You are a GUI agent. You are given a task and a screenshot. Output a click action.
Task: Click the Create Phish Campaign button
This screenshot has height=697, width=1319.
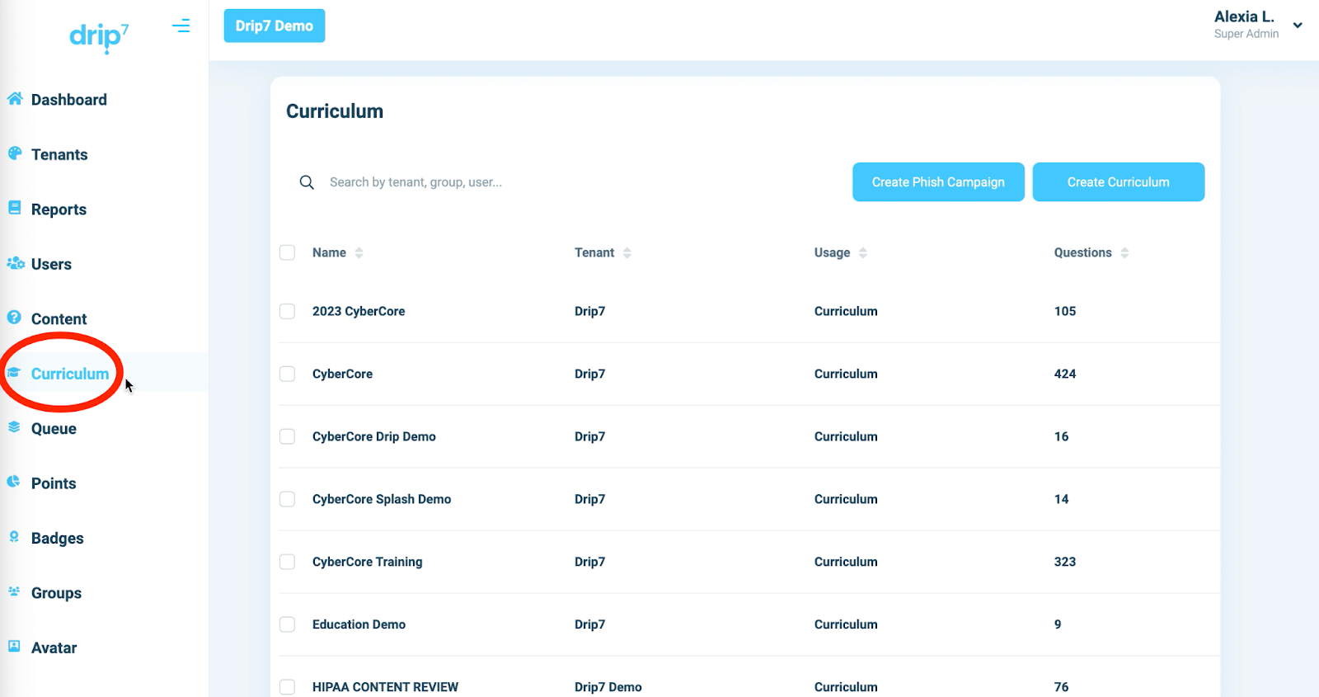pos(938,182)
